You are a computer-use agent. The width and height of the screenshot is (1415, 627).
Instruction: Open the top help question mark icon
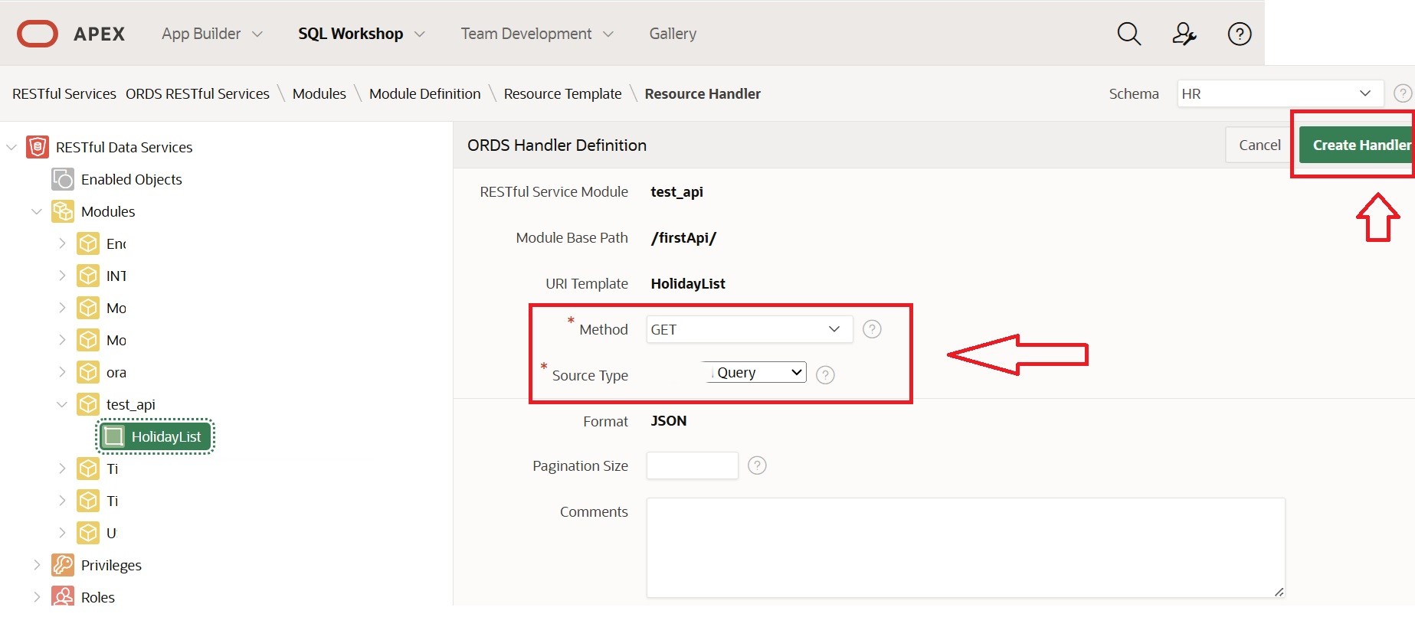[x=1240, y=34]
